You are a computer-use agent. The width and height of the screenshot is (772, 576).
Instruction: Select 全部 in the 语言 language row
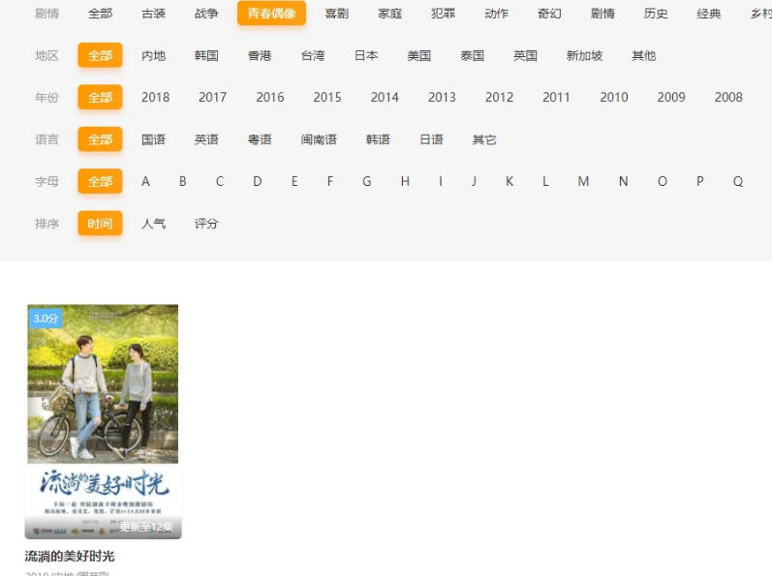[x=100, y=139]
